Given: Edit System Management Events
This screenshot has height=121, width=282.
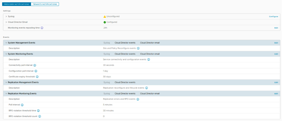Looking at the screenshot, I should click(x=276, y=43).
